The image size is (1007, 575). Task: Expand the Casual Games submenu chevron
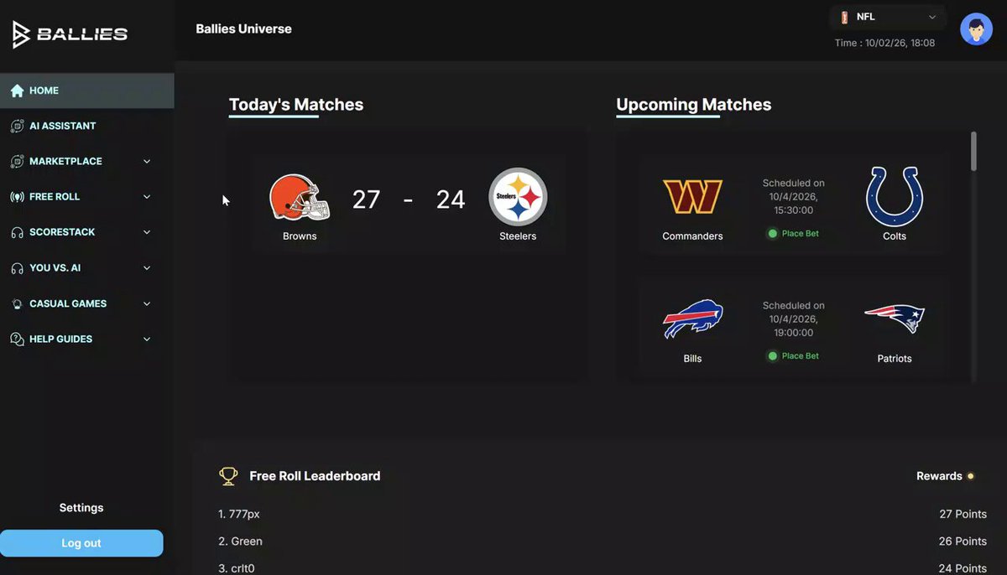pos(147,303)
